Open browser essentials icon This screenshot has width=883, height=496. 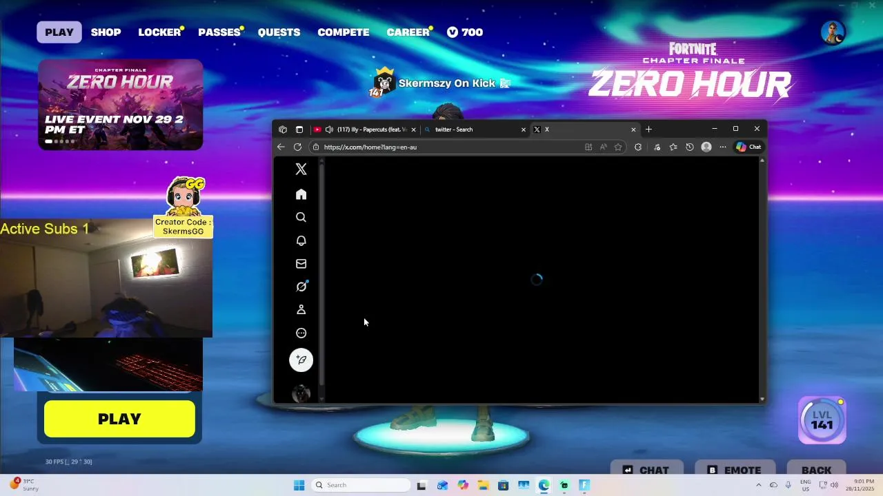coord(657,147)
